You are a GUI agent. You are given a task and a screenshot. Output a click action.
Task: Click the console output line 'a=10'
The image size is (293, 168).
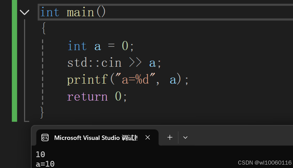(x=45, y=164)
